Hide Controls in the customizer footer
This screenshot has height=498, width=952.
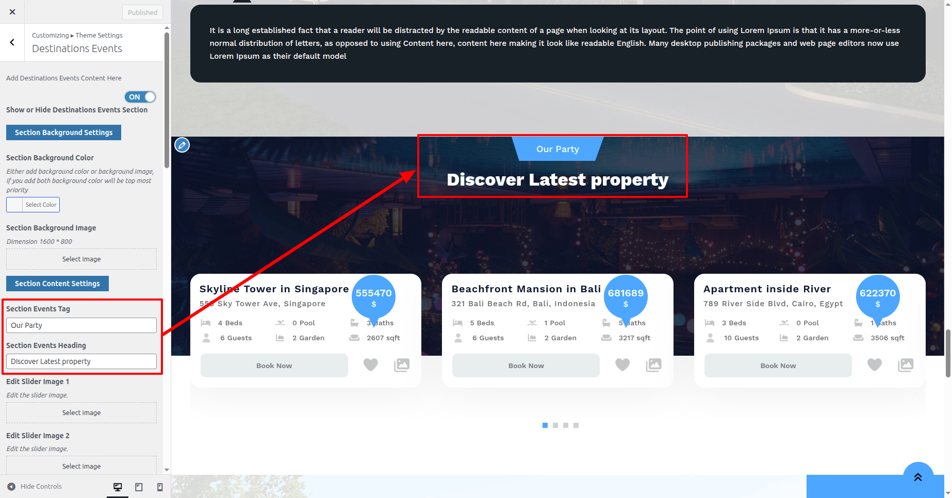click(x=35, y=487)
